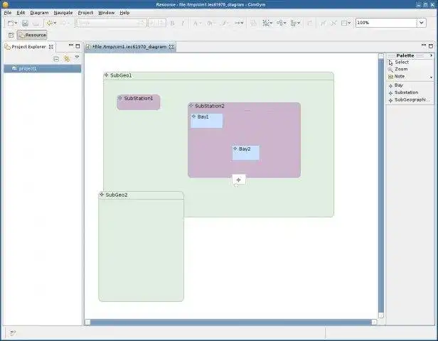Select the SubStation1 shape
This screenshot has height=341, width=438.
pos(139,102)
